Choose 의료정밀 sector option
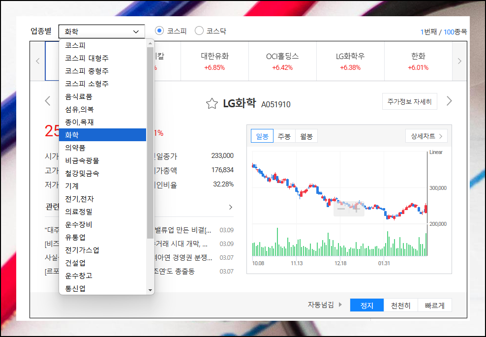486x337 pixels. [x=102, y=212]
